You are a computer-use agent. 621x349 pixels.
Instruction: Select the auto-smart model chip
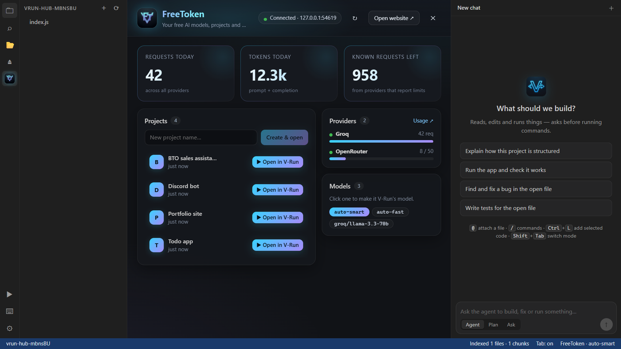[x=349, y=212]
